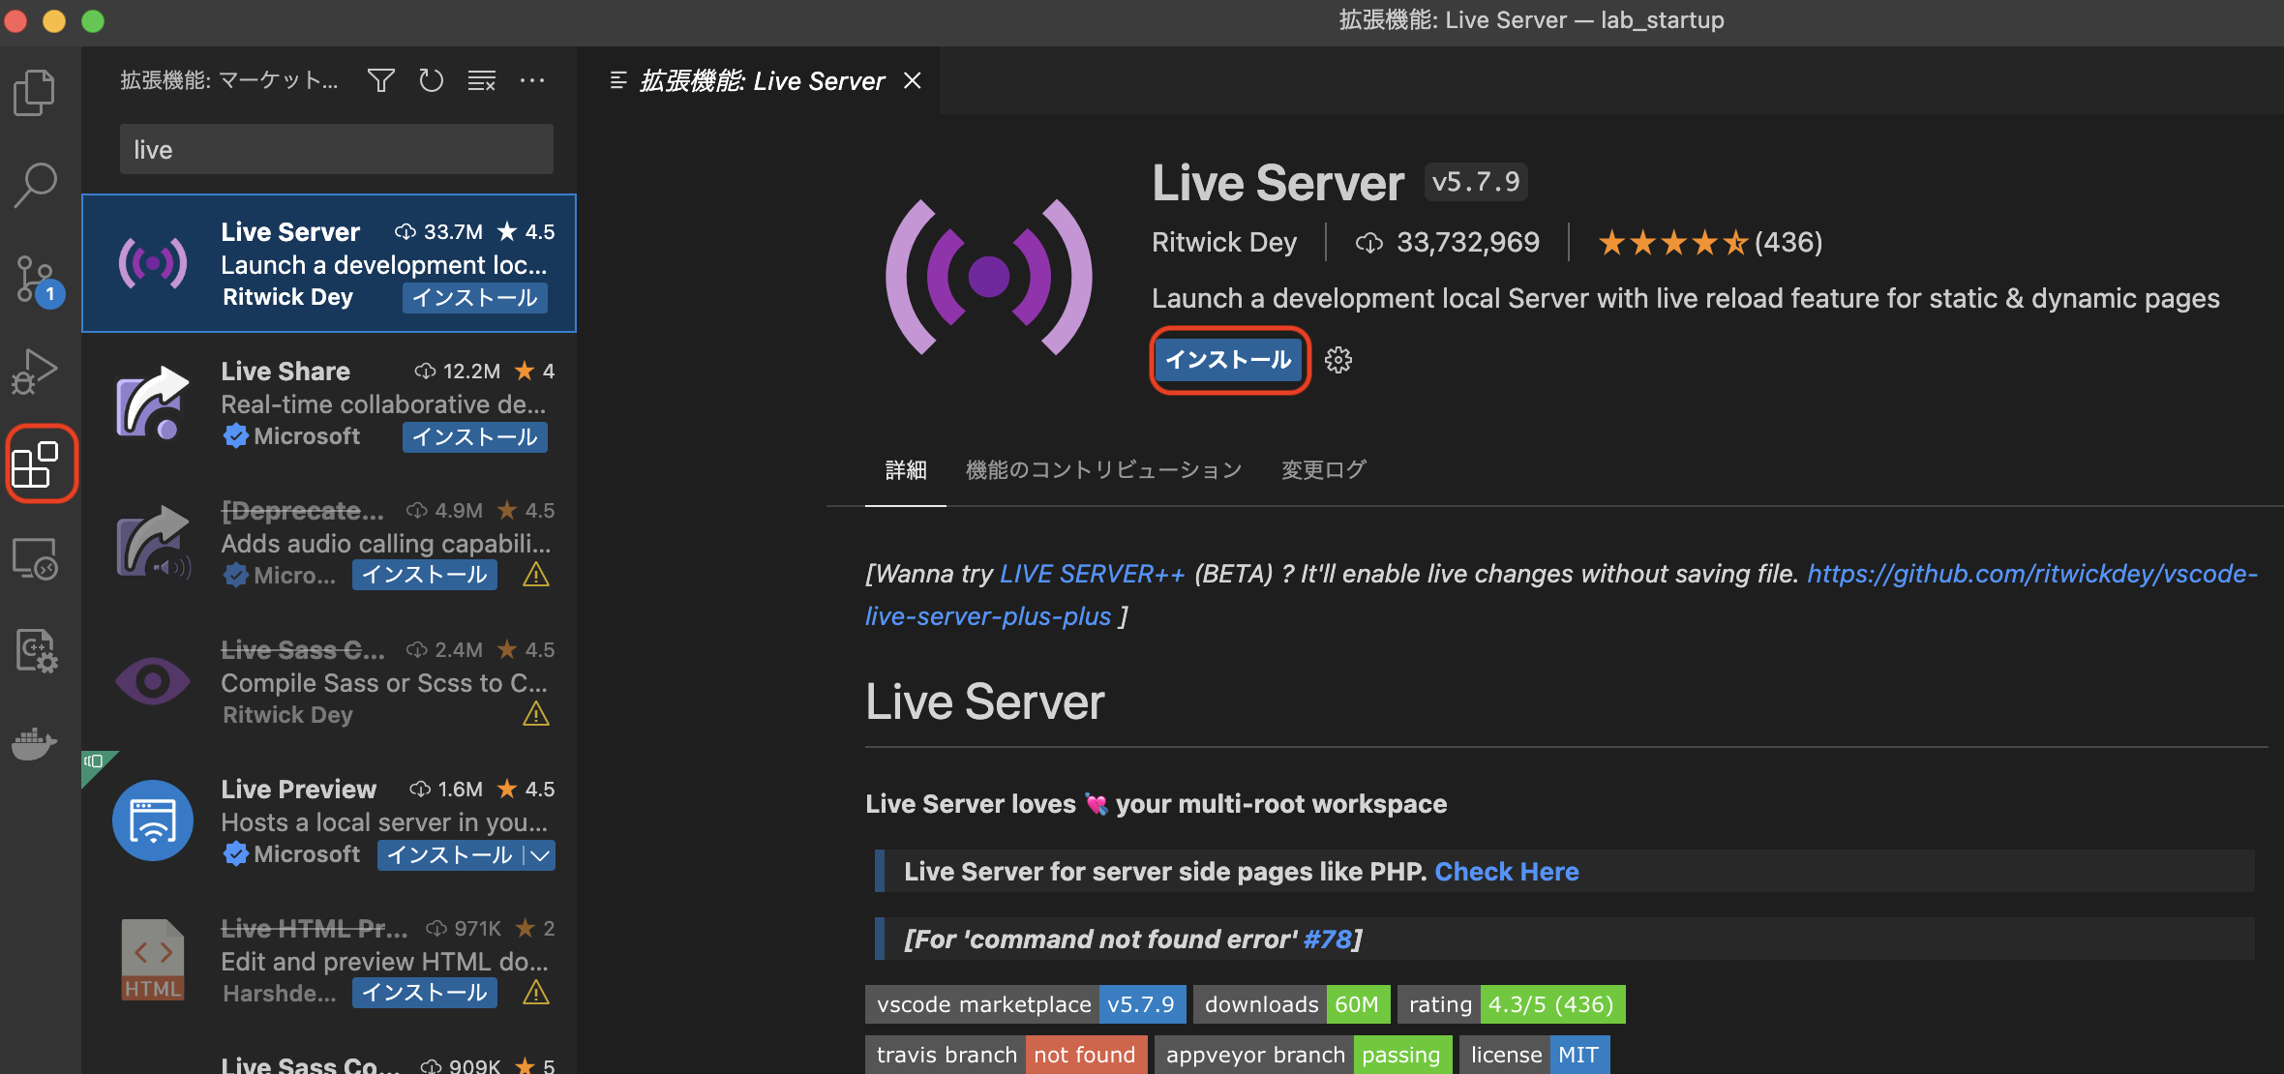Select Live Preview extension in list

329,820
